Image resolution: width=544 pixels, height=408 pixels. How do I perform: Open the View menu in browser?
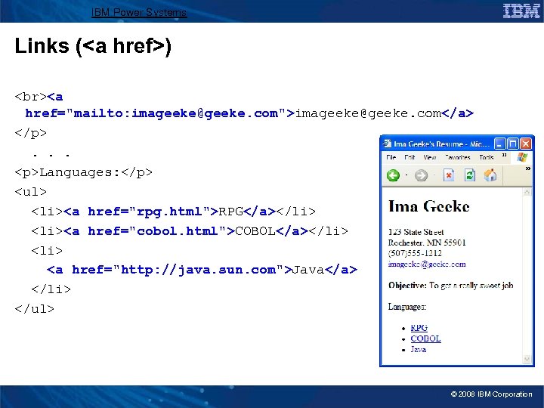tap(429, 157)
